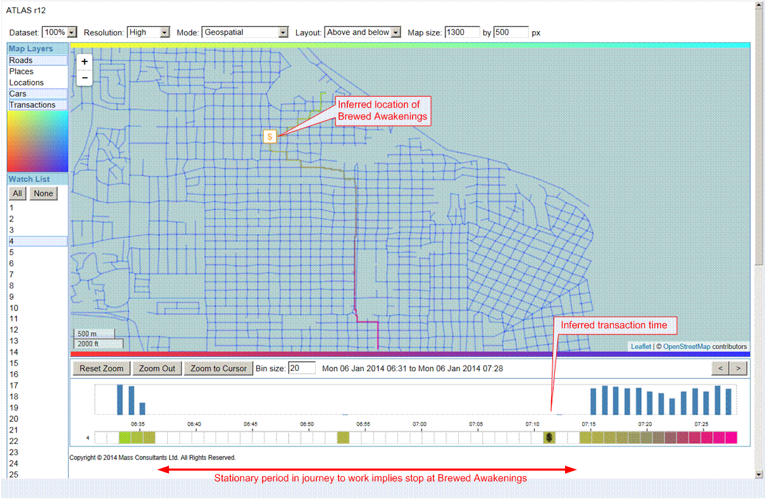Viewport: 765px width, 499px height.
Task: Select the Places layer entry
Action: pos(37,71)
